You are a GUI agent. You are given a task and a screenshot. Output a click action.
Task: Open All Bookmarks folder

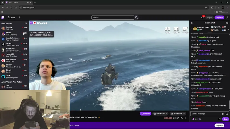(x=222, y=12)
